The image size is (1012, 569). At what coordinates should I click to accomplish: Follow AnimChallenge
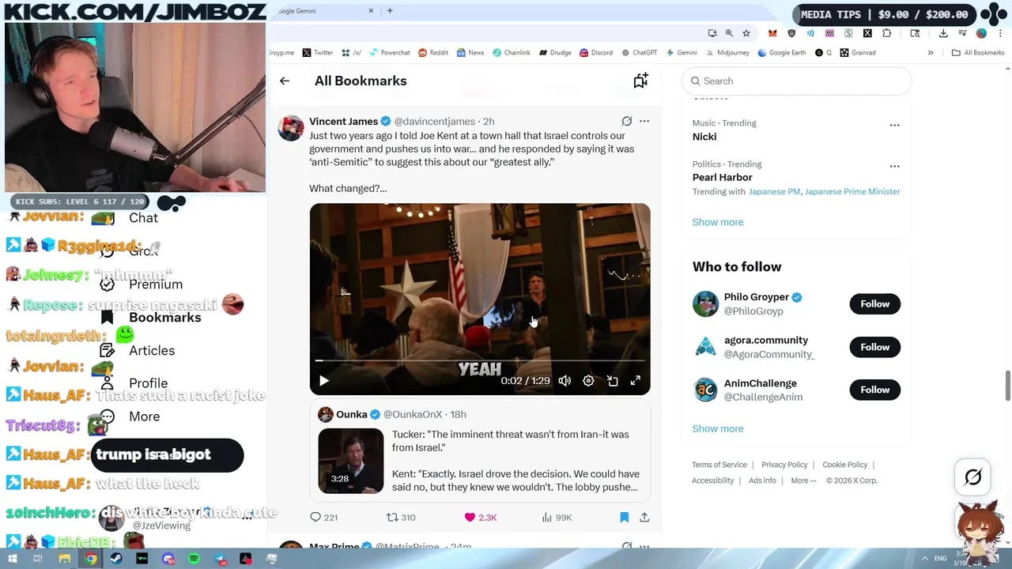[x=874, y=390]
